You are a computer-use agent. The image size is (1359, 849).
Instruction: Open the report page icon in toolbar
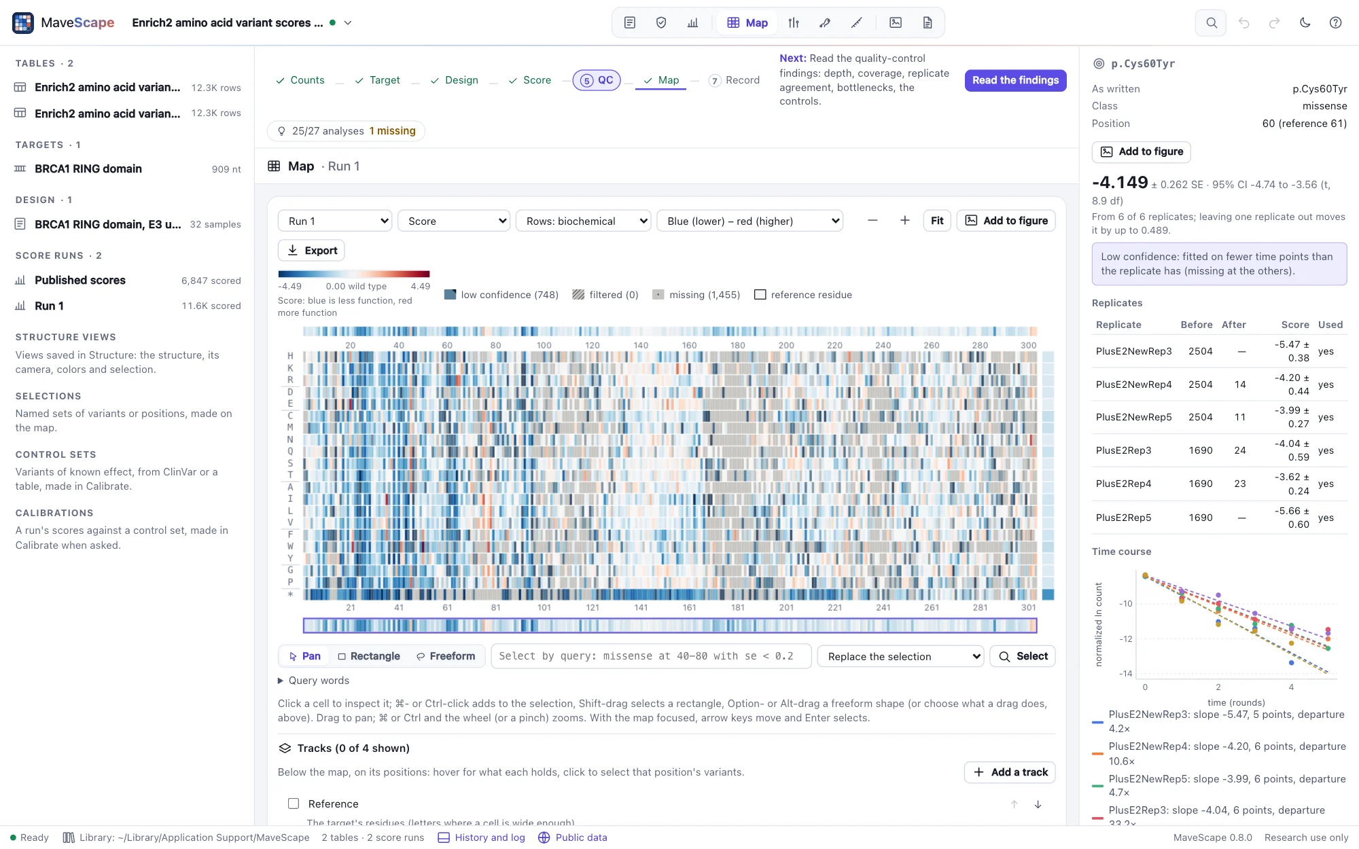tap(928, 22)
